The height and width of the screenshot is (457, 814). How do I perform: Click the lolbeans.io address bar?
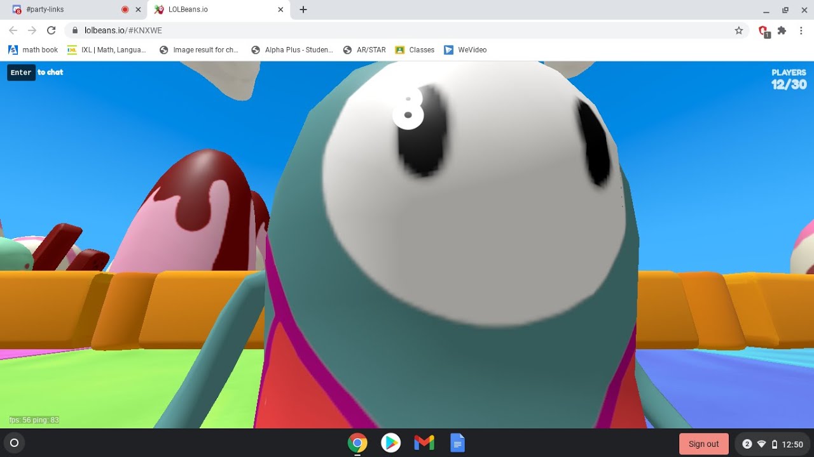point(407,30)
